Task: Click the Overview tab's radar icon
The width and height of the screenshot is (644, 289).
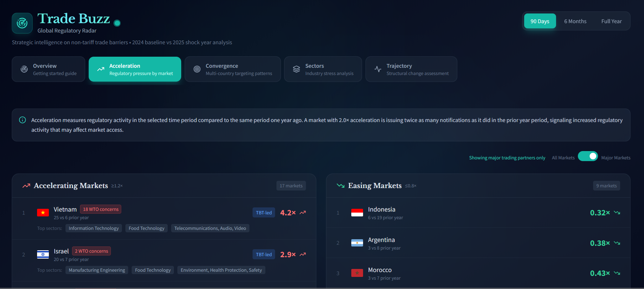Action: click(24, 69)
